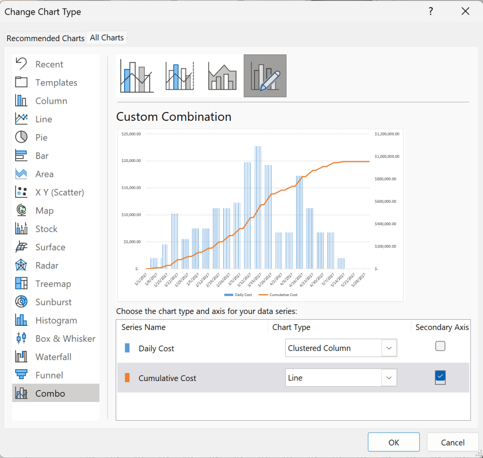The image size is (483, 458).
Task: Click the Cancel button
Action: tap(452, 442)
